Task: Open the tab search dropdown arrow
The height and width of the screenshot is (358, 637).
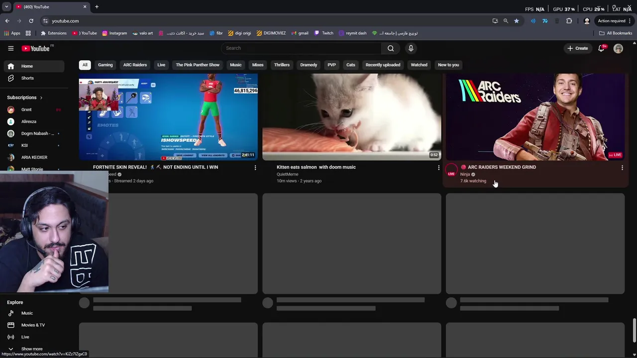Action: click(6, 7)
